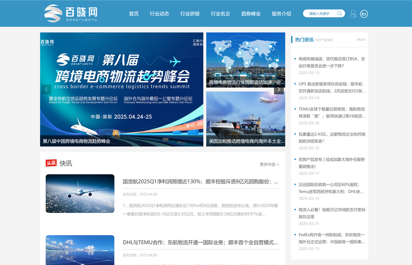Open article 国货航2025Q1净利润预增近130% headline

(x=200, y=182)
